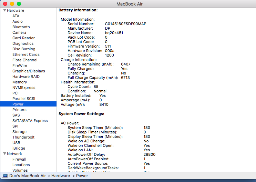The height and width of the screenshot is (182, 256).
Task: Select Bluetooth in the sidebar
Action: [21, 27]
